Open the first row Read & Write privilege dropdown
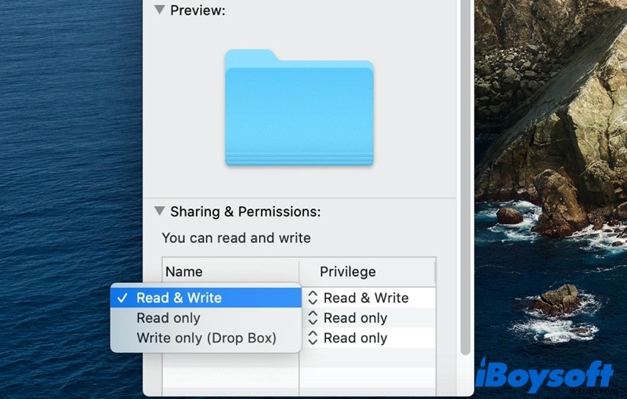Screen dimensions: 627x399 pyautogui.click(x=366, y=298)
